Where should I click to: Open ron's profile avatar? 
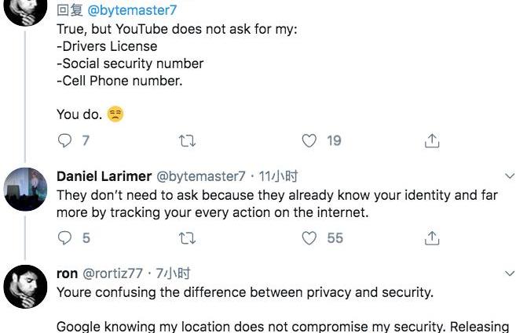tap(26, 286)
